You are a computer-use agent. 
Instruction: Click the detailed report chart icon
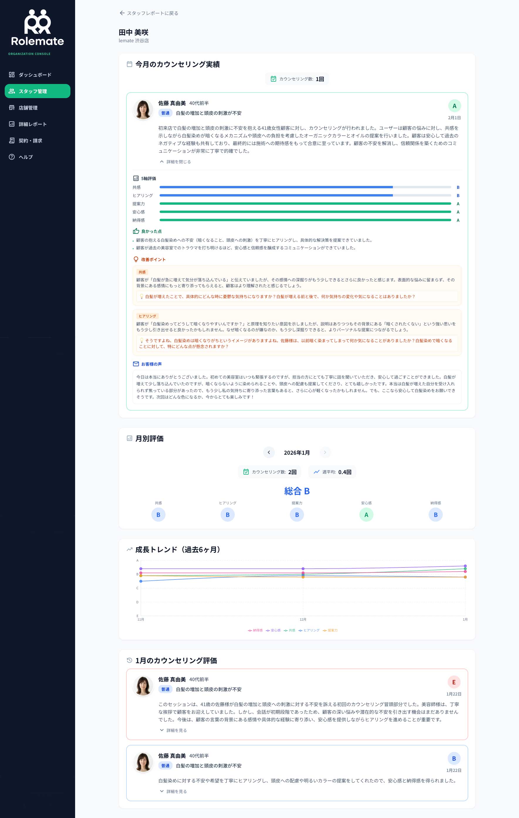click(12, 124)
